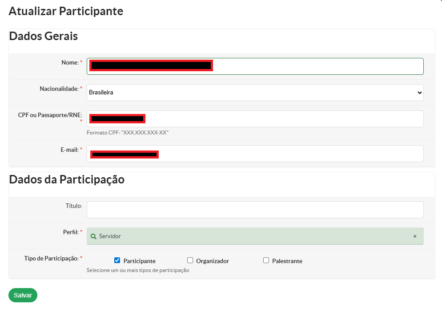Focus the Nome text field

point(311,66)
